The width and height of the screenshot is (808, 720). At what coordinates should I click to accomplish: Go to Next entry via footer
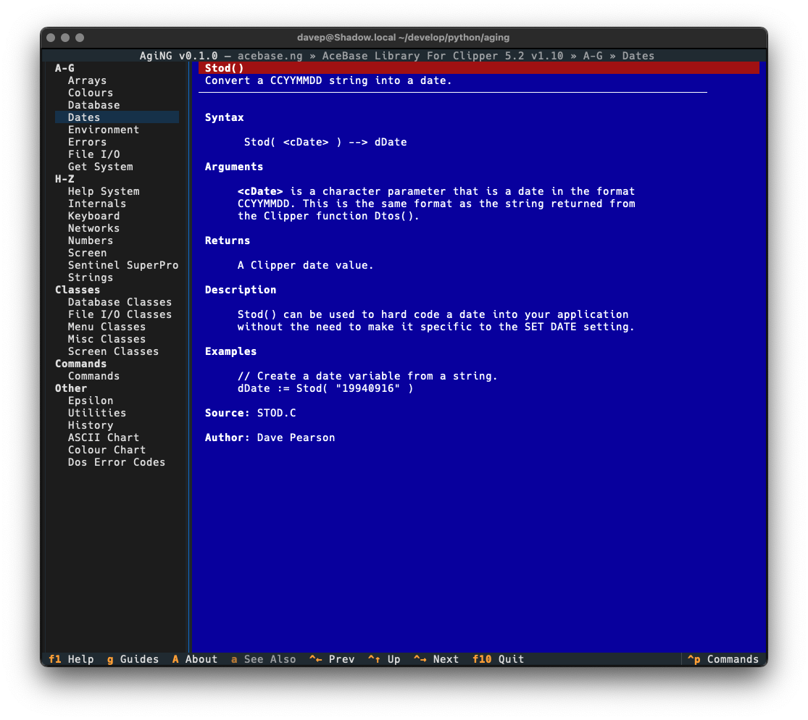point(436,659)
